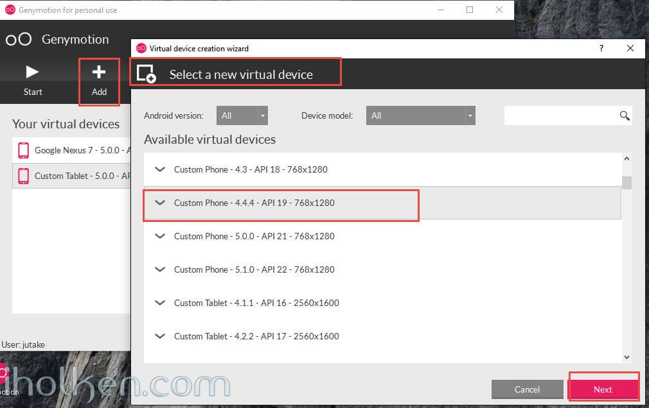Viewport: 649px width, 408px height.
Task: Click the Next button
Action: tap(603, 389)
